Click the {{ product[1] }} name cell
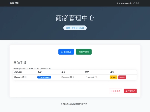 point(21,77)
